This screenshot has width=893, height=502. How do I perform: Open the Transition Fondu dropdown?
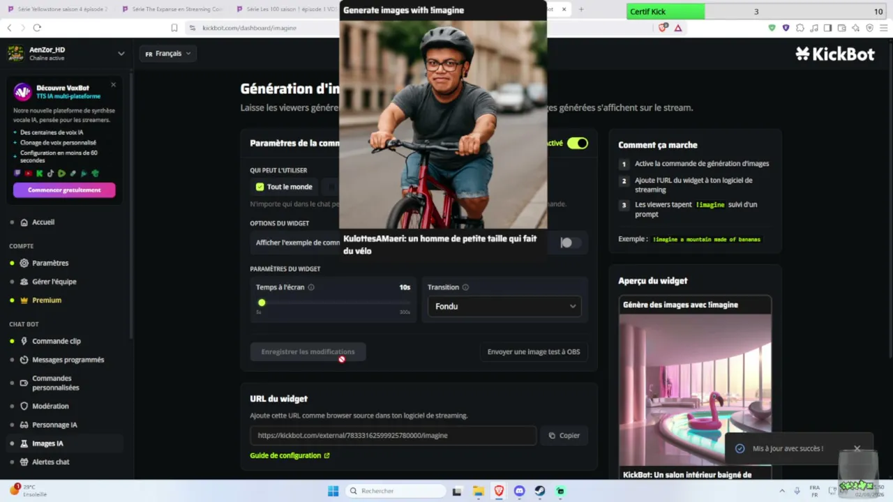[504, 306]
